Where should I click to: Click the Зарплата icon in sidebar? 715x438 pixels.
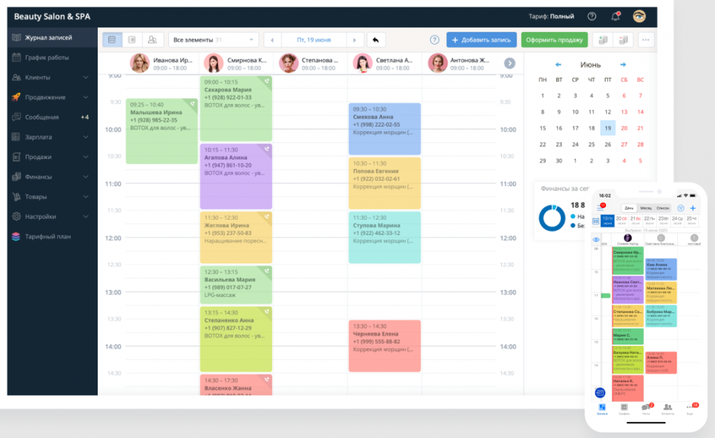pyautogui.click(x=17, y=137)
